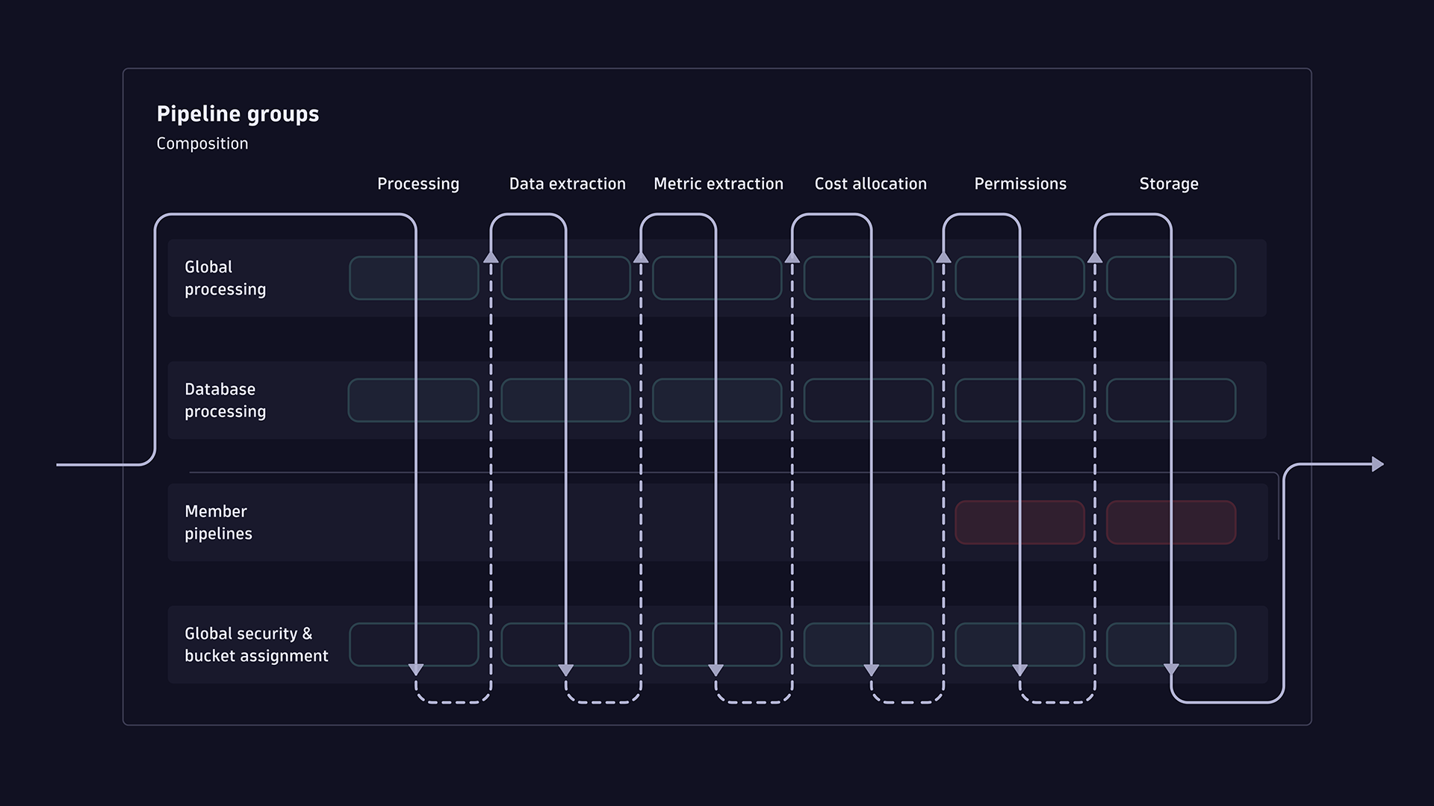
Task: Enable the Global processing Permissions stage
Action: [1019, 277]
